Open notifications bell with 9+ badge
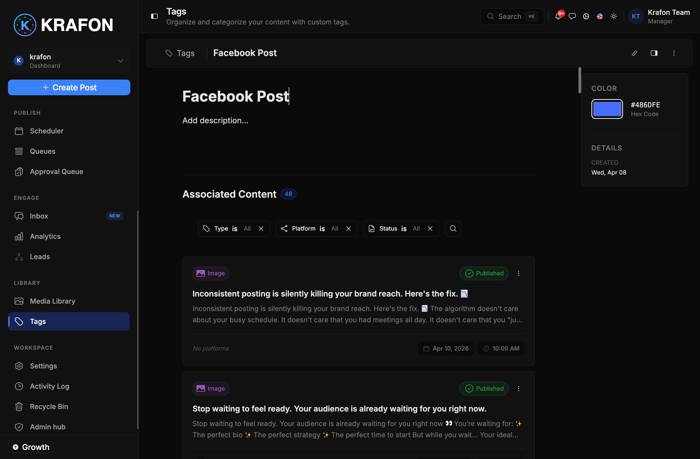The height and width of the screenshot is (459, 700). coord(558,16)
